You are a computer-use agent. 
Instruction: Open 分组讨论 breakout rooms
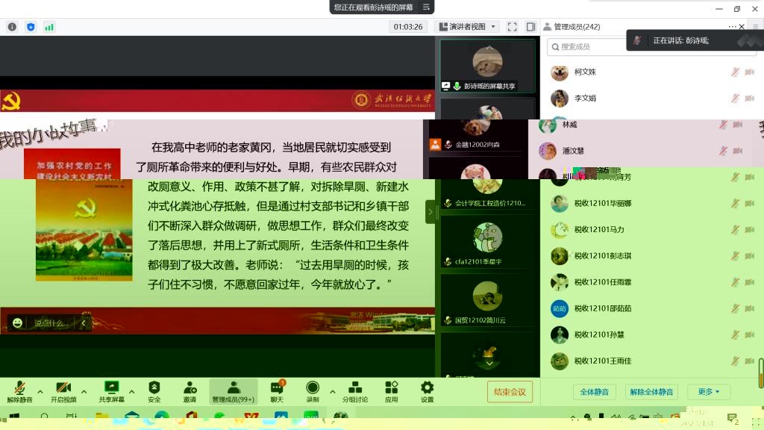coord(355,388)
